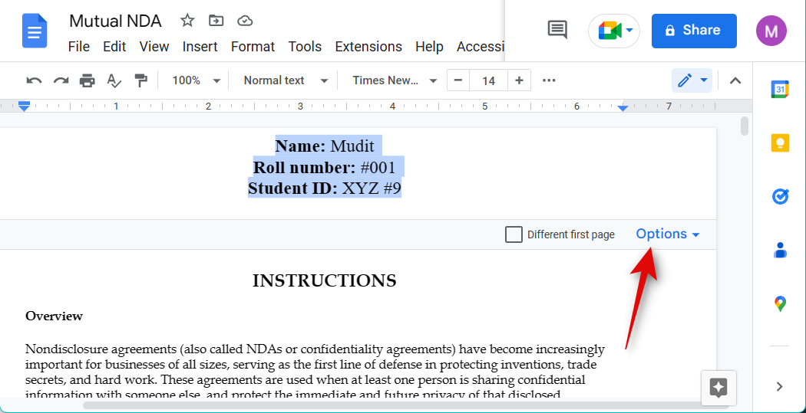Enable Different first page checkbox
This screenshot has width=806, height=413.
pos(514,234)
